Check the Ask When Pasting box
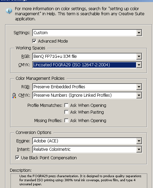153x188 pixels. click(66, 112)
